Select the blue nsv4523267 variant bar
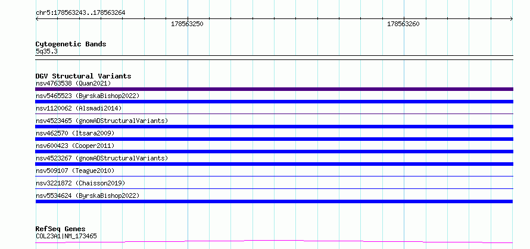The height and width of the screenshot is (249, 530). point(274,164)
